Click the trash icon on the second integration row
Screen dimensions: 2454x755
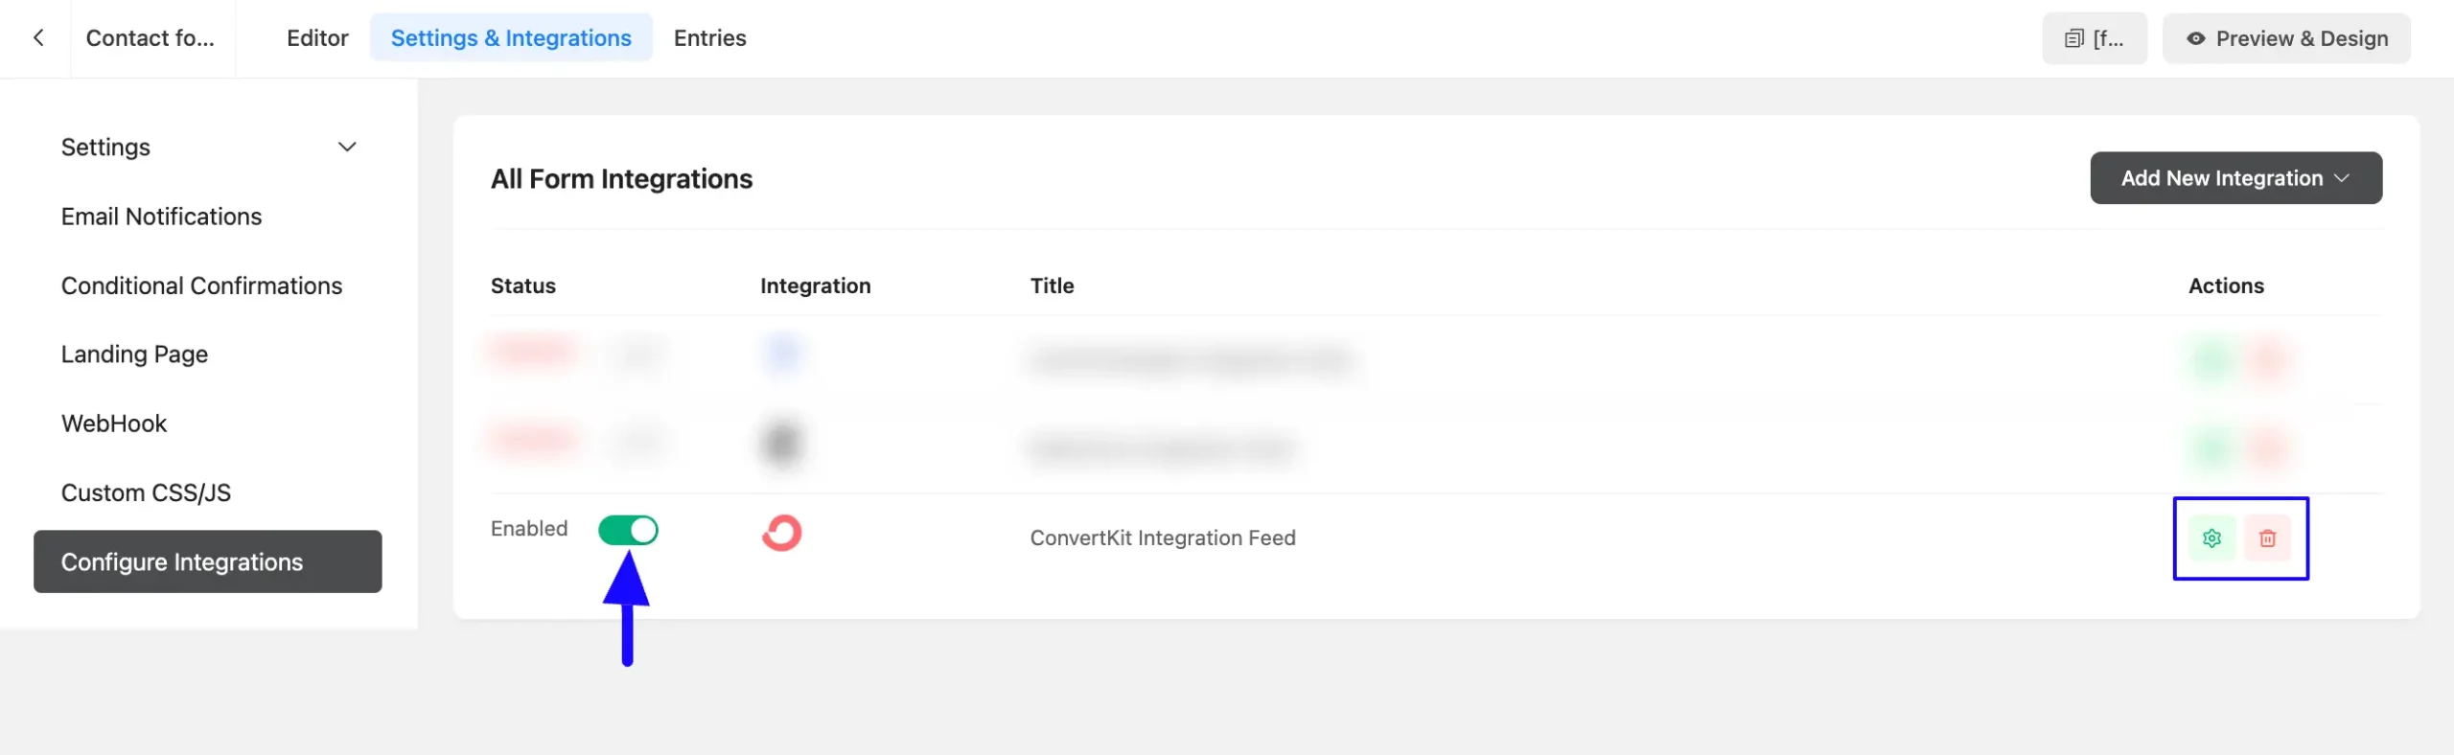(2268, 447)
